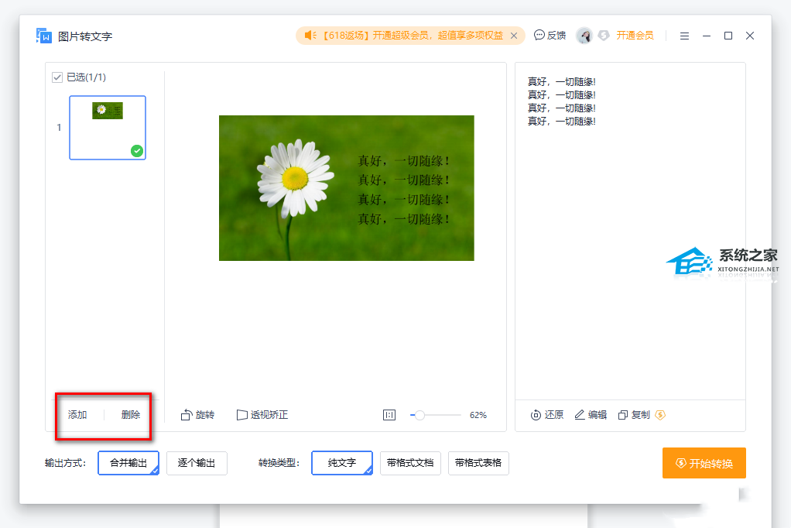This screenshot has height=528, width=791.
Task: Click the zoom slider handle
Action: click(419, 415)
